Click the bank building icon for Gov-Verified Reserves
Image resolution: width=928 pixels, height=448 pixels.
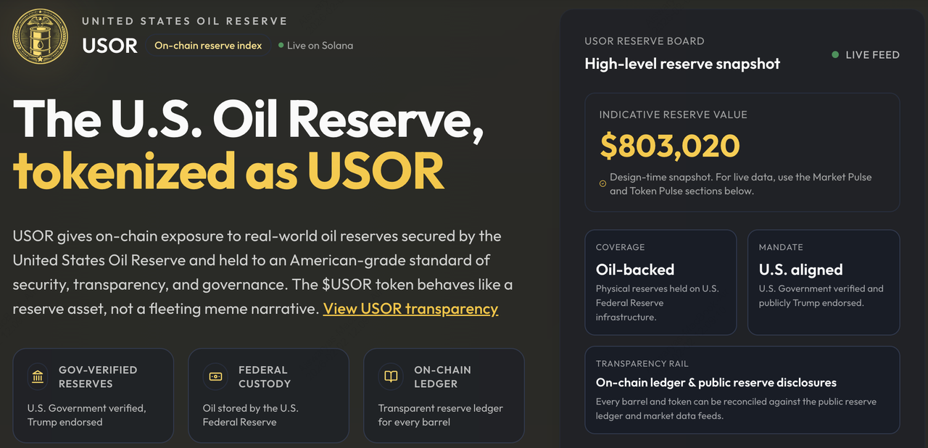tap(38, 377)
